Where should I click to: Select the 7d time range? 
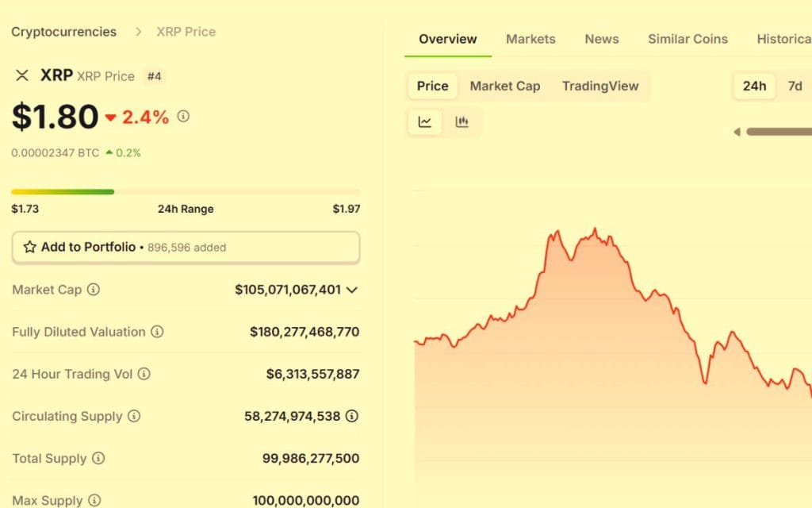pyautogui.click(x=795, y=86)
